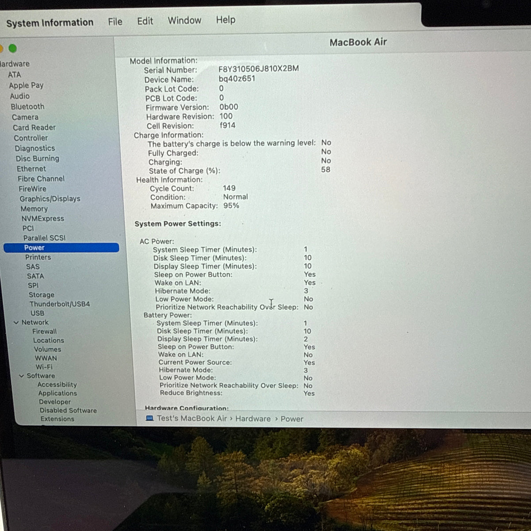Image resolution: width=531 pixels, height=531 pixels.
Task: Select ATA in the sidebar
Action: [14, 75]
